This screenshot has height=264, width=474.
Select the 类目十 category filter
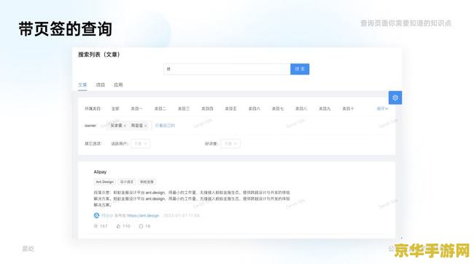pyautogui.click(x=349, y=109)
